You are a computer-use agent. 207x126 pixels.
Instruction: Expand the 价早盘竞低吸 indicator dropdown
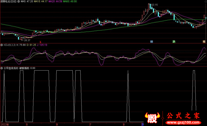[2, 68]
